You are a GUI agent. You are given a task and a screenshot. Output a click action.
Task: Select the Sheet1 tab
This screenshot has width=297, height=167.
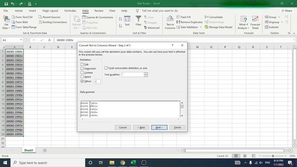click(29, 150)
